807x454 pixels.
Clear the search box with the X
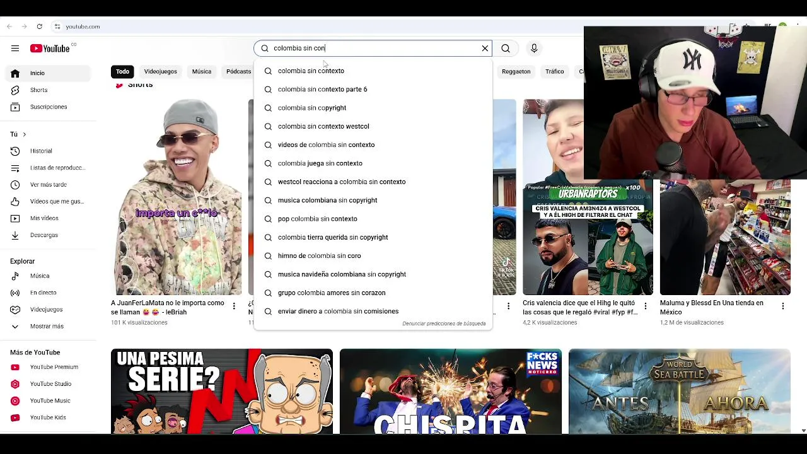click(x=485, y=49)
